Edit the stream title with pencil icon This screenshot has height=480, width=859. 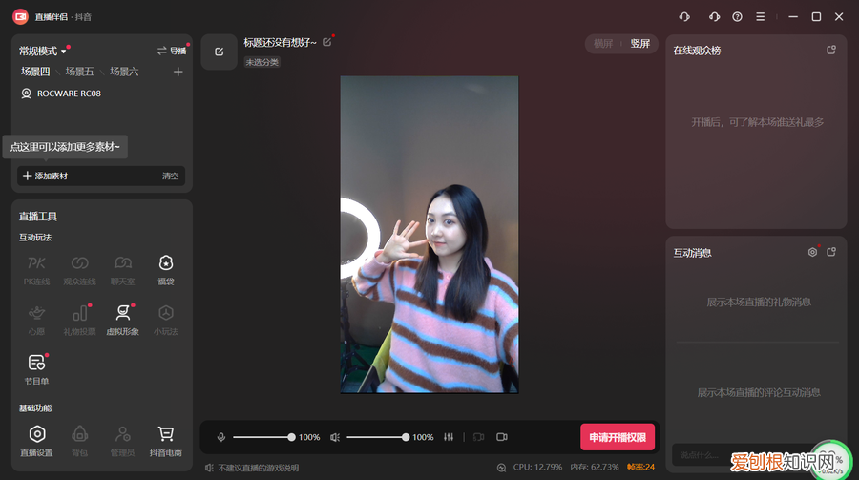click(327, 42)
